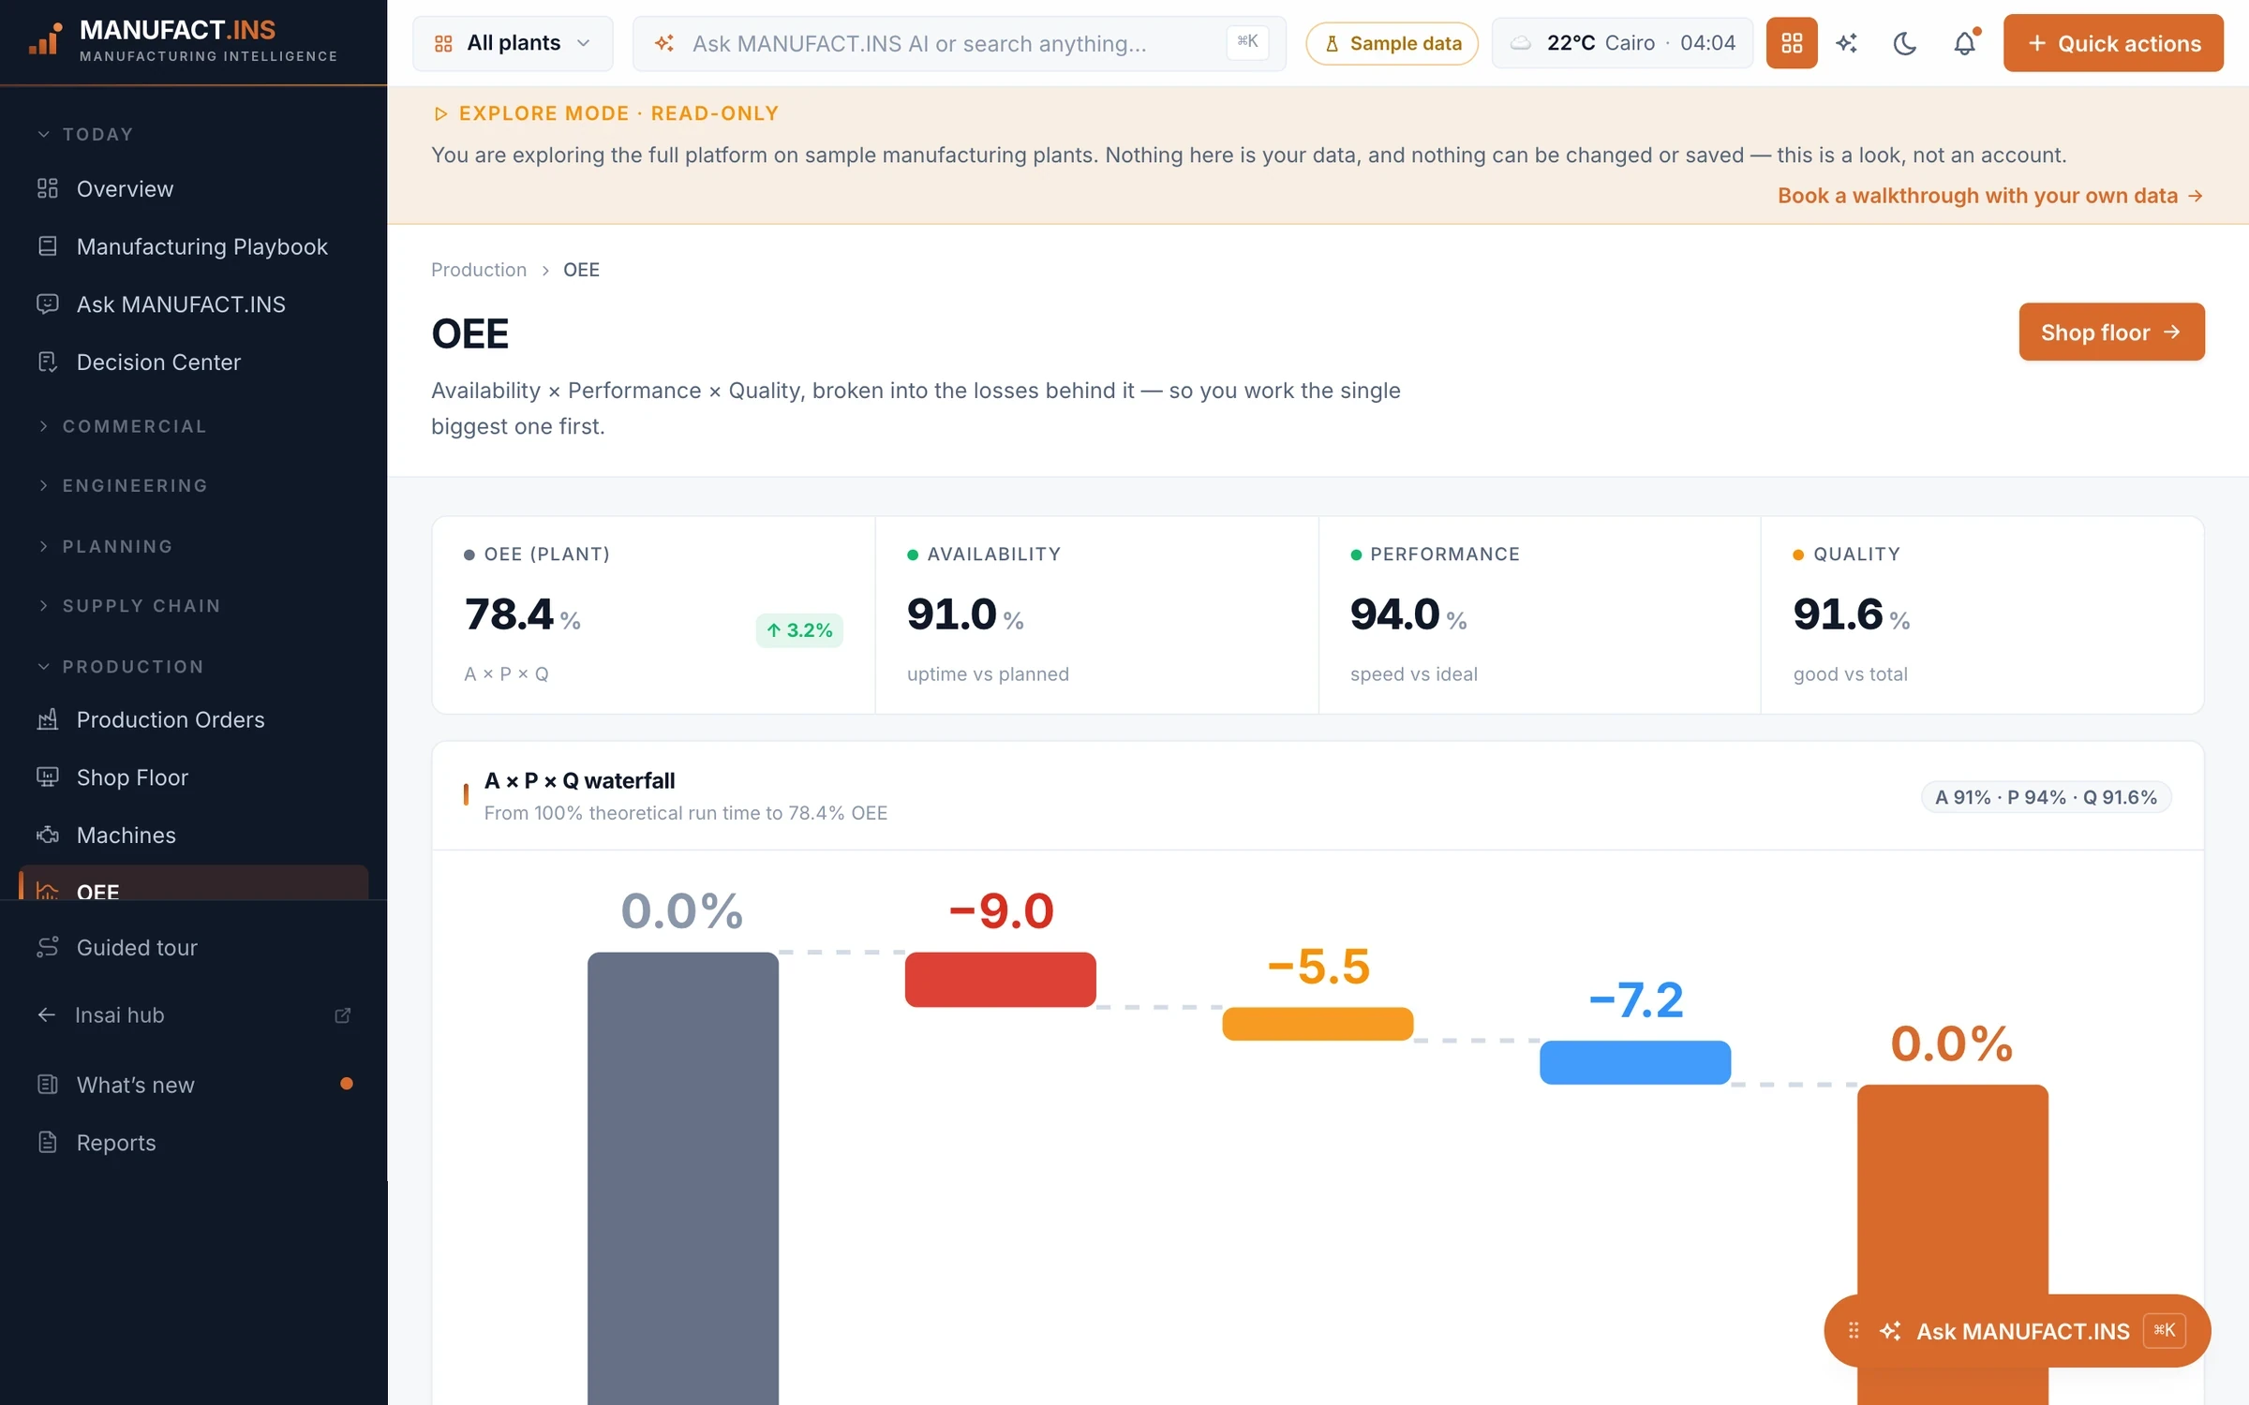Open Overview in the sidebar
Viewport: 2249px width, 1405px height.
coord(194,188)
